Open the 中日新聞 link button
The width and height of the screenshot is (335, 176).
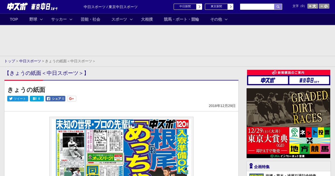point(185,7)
